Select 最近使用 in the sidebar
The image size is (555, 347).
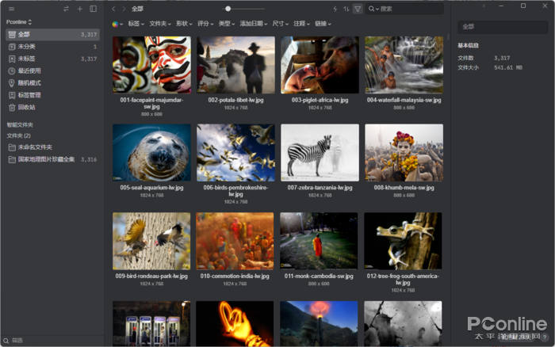tap(29, 71)
